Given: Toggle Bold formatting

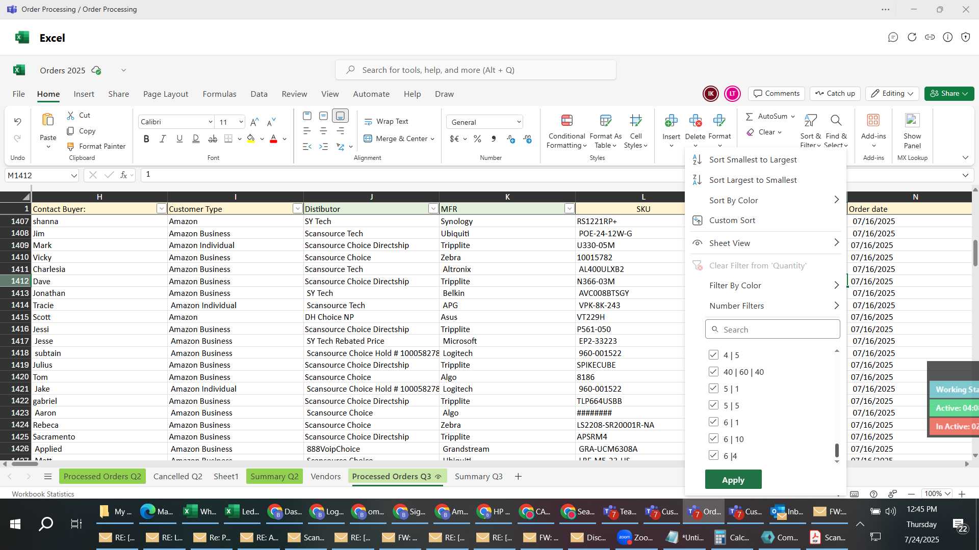Looking at the screenshot, I should [146, 139].
